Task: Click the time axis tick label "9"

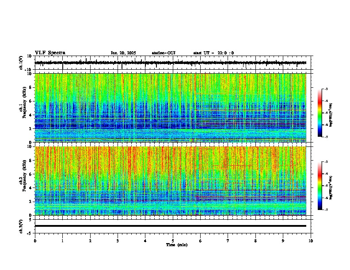Action: (283, 241)
